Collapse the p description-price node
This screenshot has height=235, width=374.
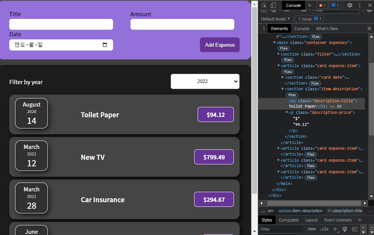[287, 112]
